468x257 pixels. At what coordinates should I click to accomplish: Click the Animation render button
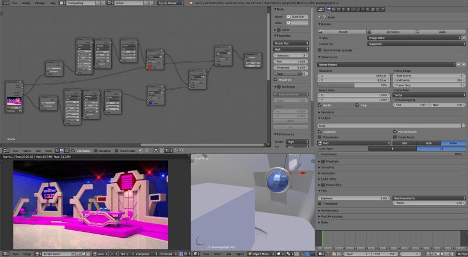pos(391,32)
